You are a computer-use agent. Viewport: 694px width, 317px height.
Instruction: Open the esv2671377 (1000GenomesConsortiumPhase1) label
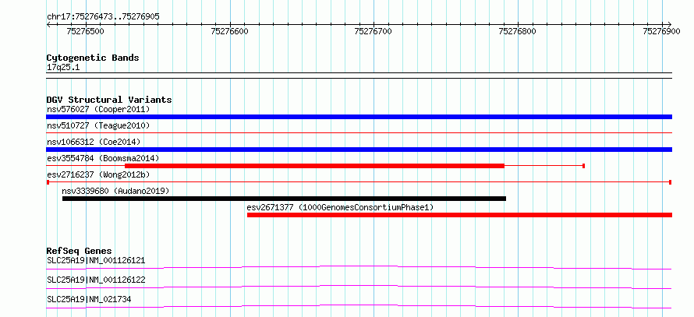pos(340,207)
